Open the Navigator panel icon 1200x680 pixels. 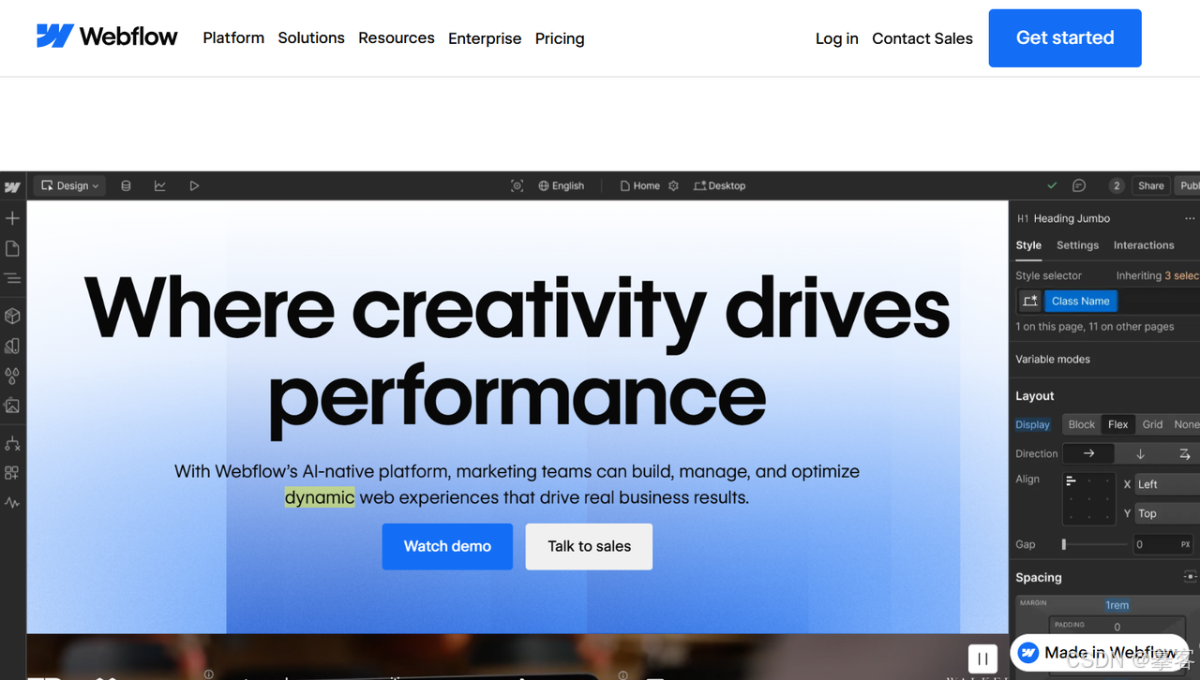[12, 278]
